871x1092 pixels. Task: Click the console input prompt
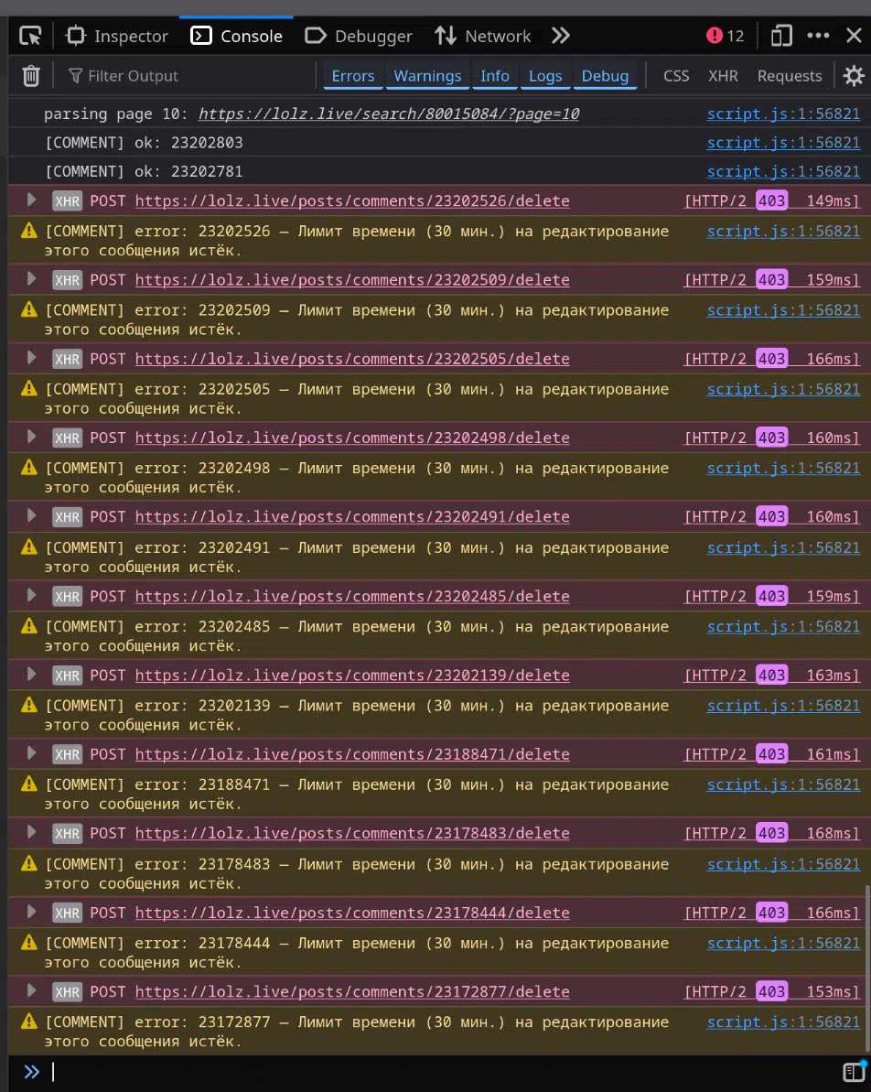[x=446, y=1072]
